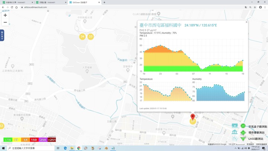Screen dimensions: 268x151
Task: Click the 英語園 The EGG place pin
Action: coord(164,133)
